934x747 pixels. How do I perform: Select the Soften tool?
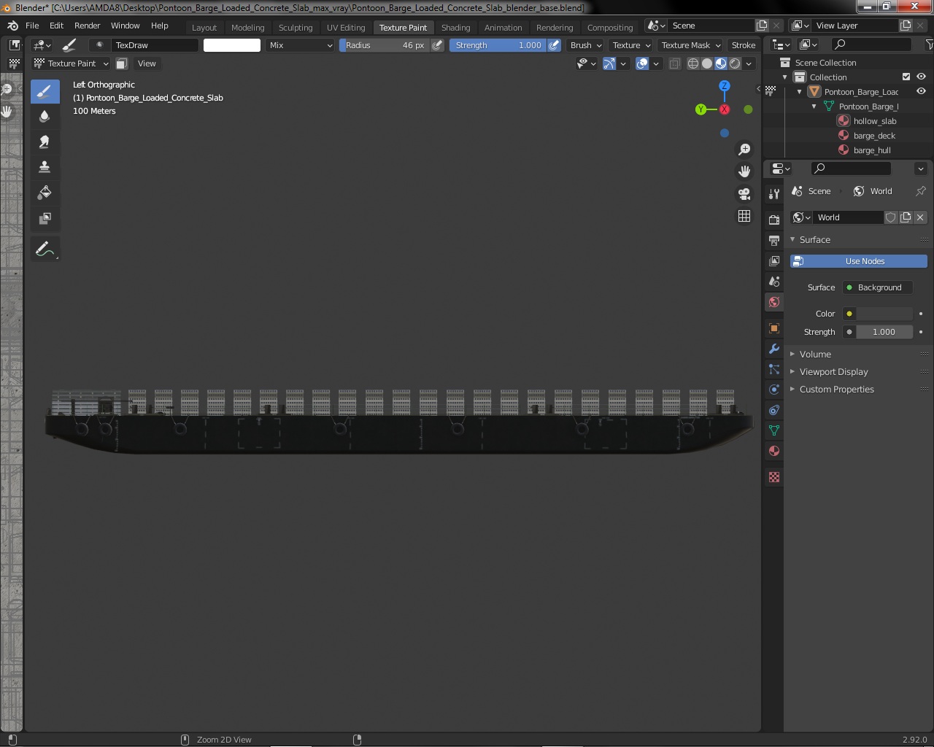coord(45,117)
